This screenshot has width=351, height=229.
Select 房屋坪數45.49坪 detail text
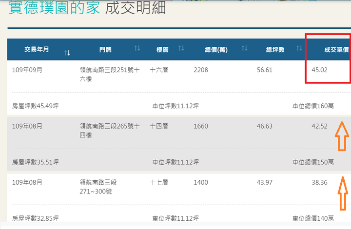(36, 106)
